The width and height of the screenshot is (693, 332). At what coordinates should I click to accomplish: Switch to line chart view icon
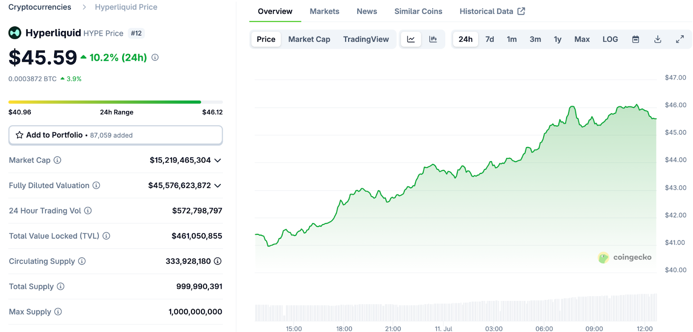[x=411, y=39]
